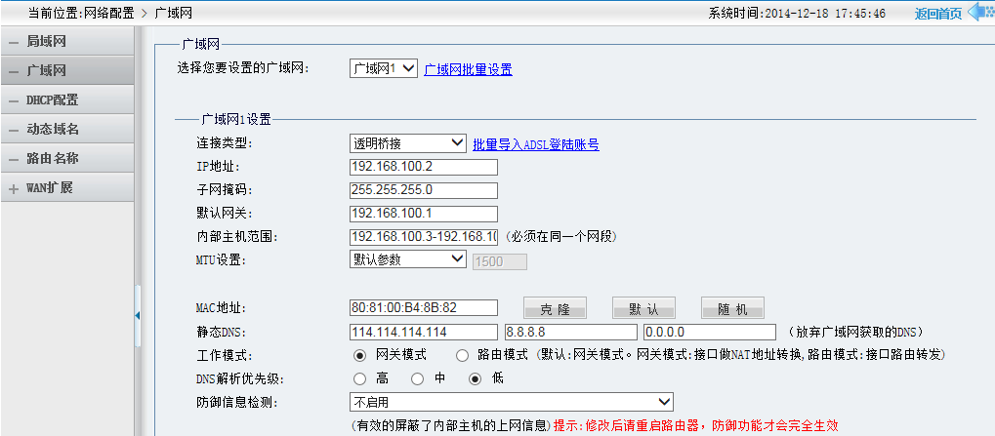Click 批量导入ADSL登陆帐号 link
This screenshot has width=995, height=436.
(535, 144)
